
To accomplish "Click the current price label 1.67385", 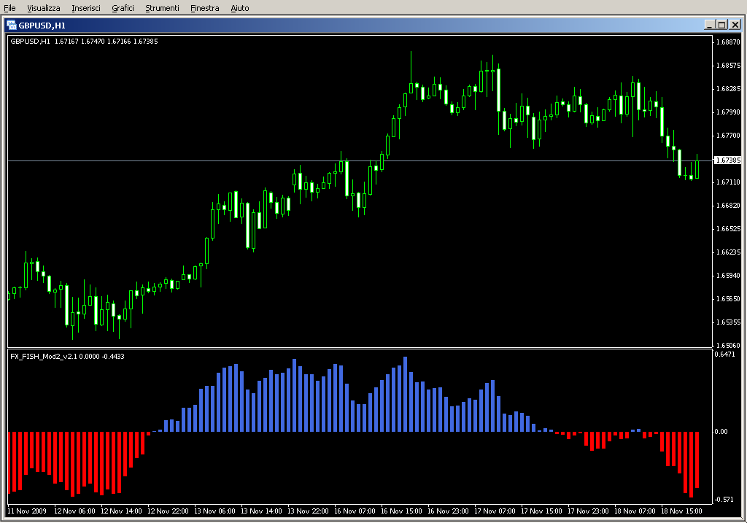I will (728, 160).
